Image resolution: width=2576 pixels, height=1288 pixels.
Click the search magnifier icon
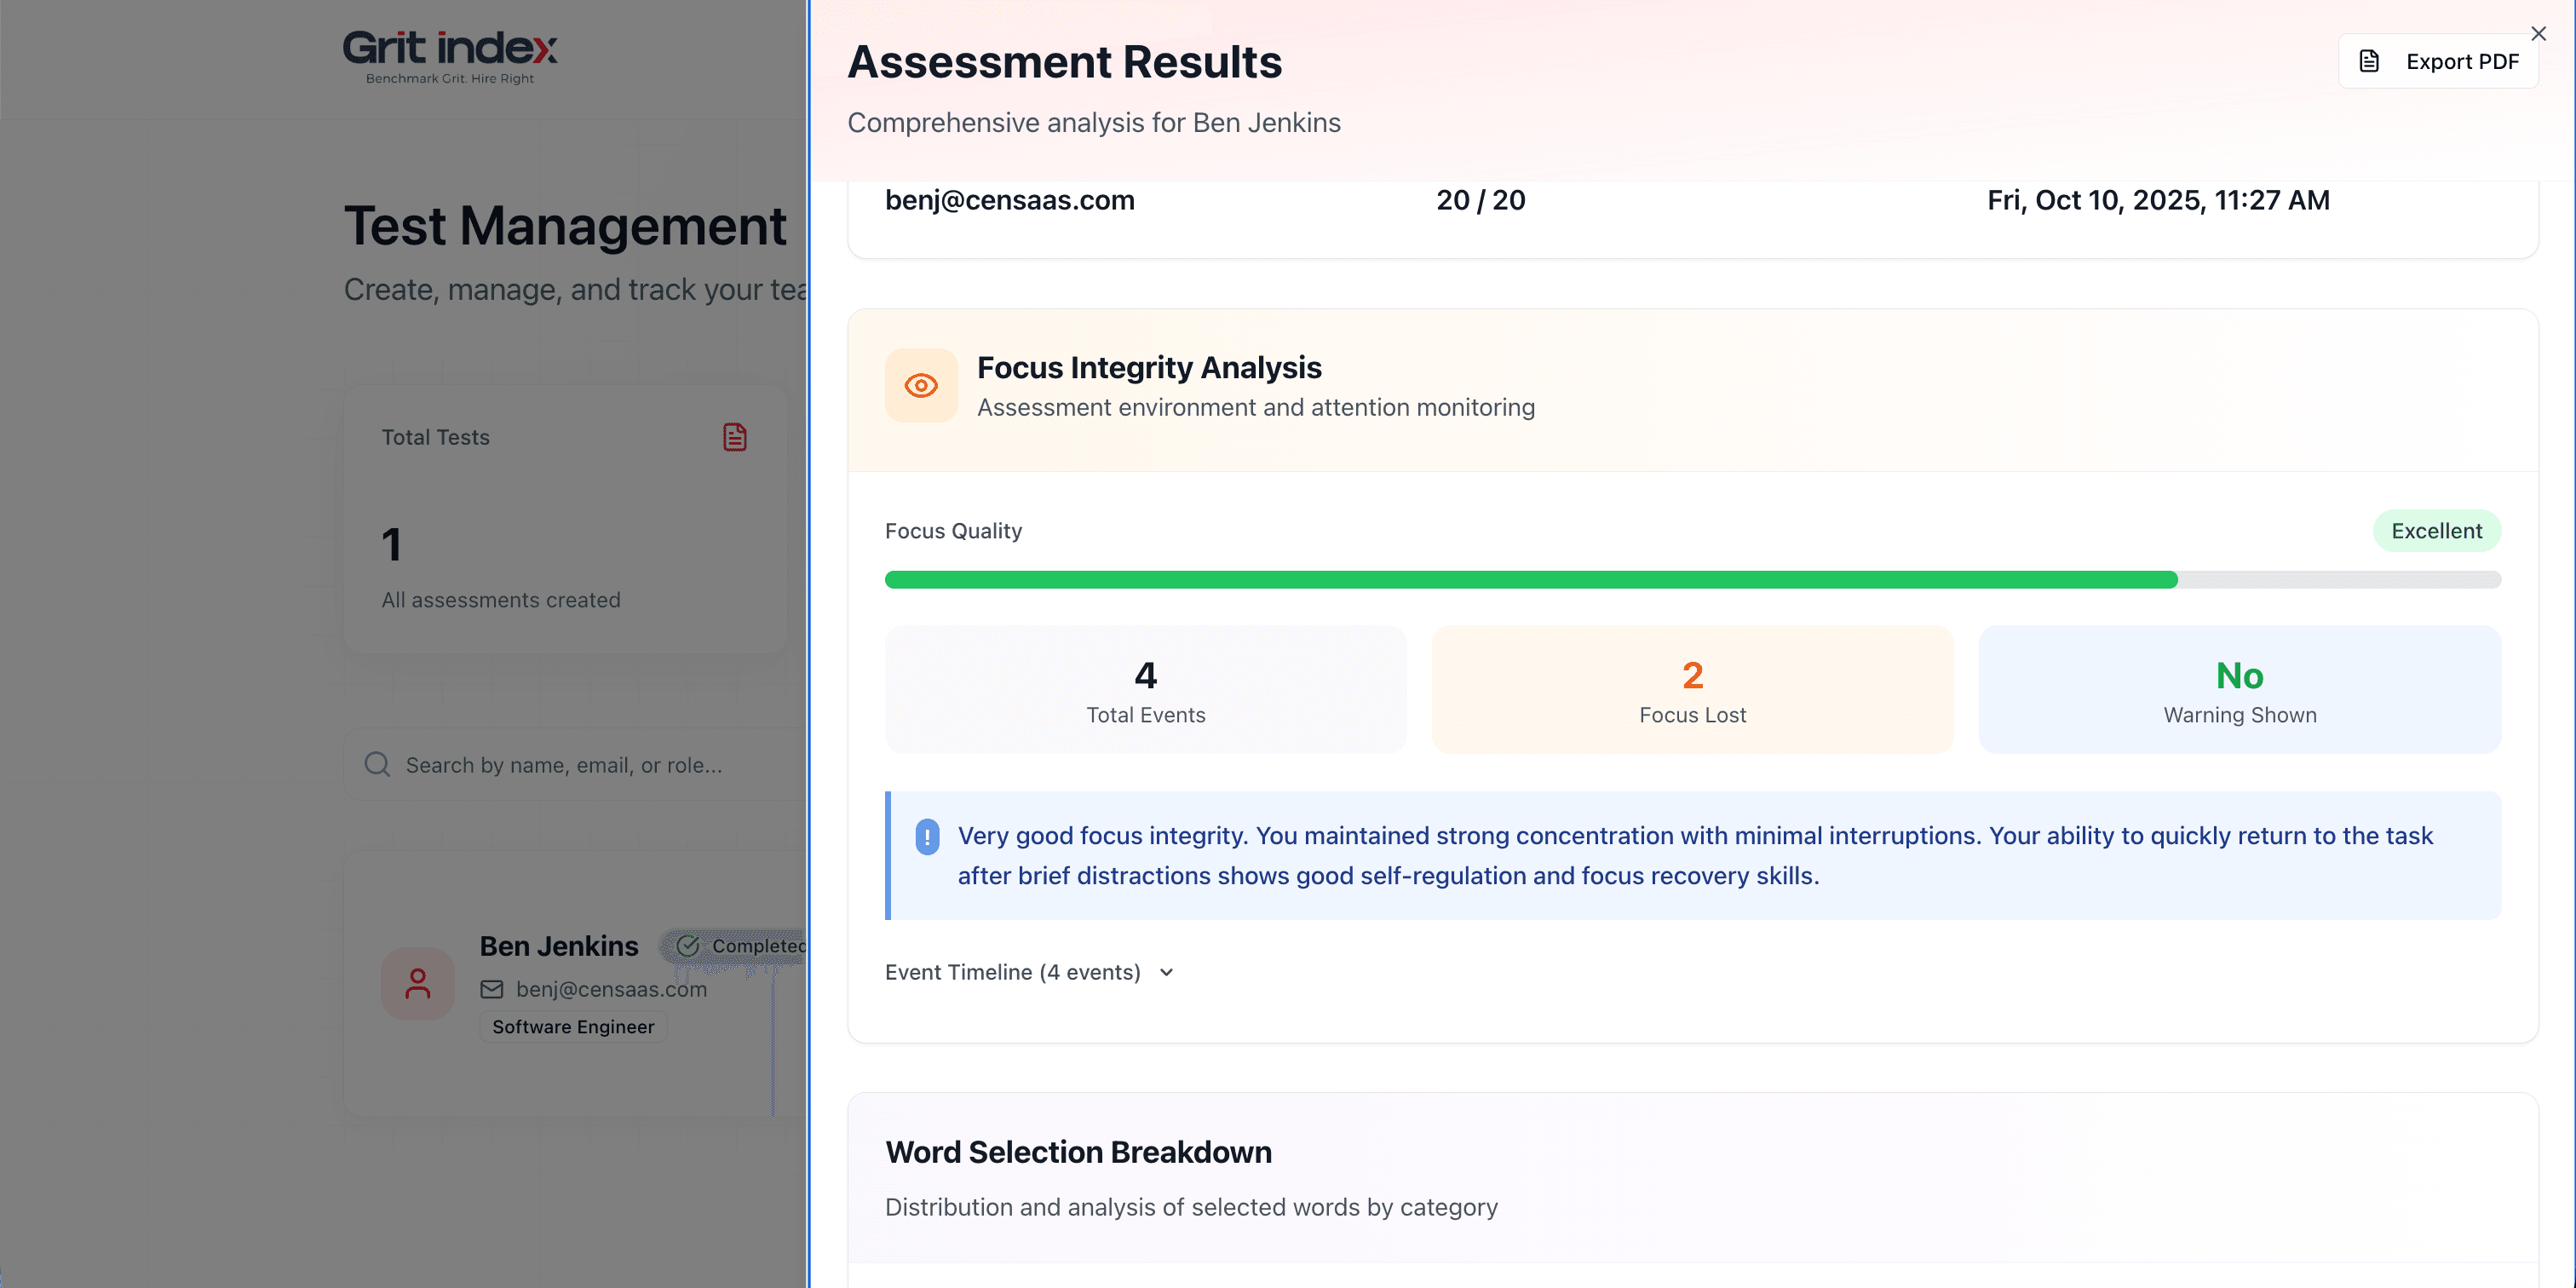point(377,765)
